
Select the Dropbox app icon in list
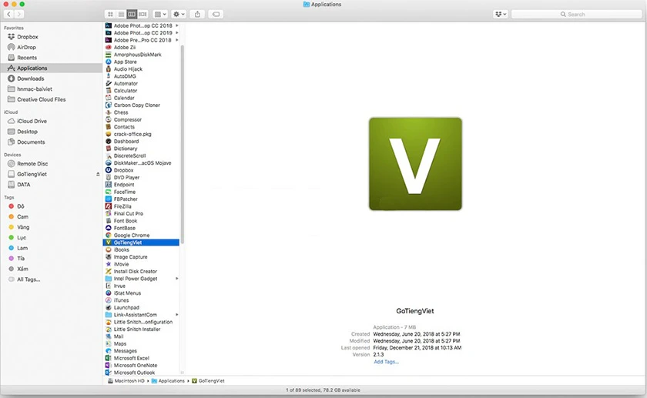pos(109,170)
